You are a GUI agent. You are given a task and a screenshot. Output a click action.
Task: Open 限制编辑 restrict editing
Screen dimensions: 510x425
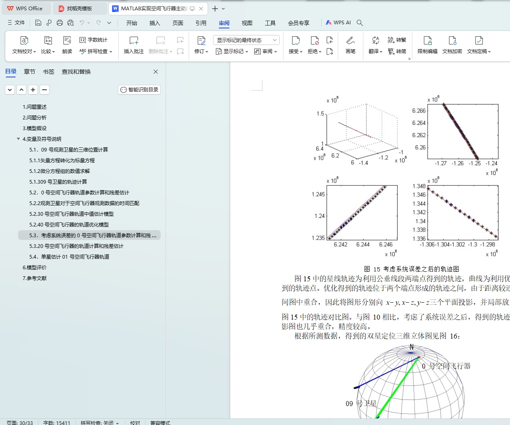coord(428,45)
